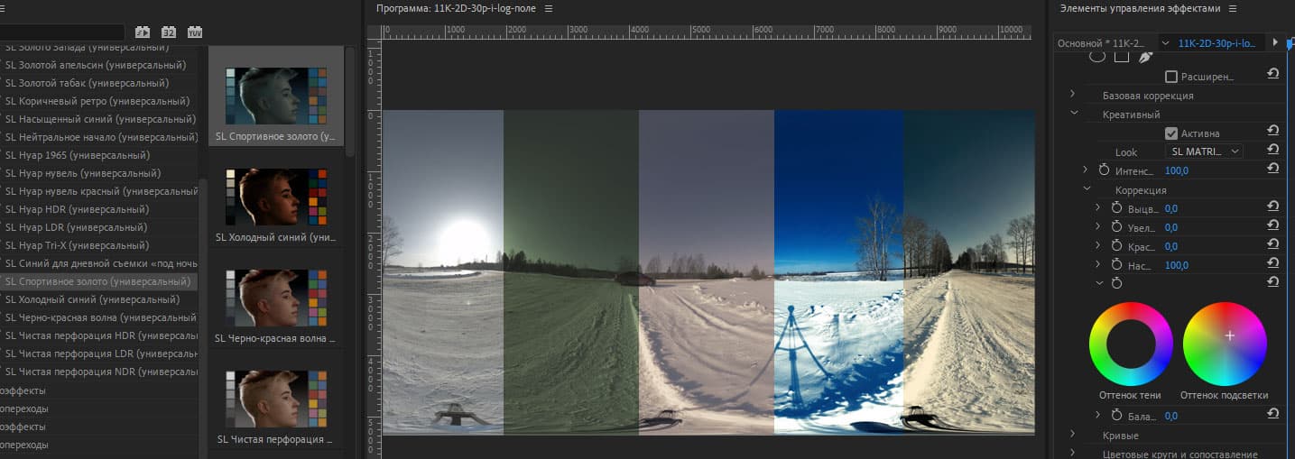This screenshot has width=1295, height=459.
Task: Select SL Чистая перфорация NDR preset
Action: pyautogui.click(x=99, y=372)
